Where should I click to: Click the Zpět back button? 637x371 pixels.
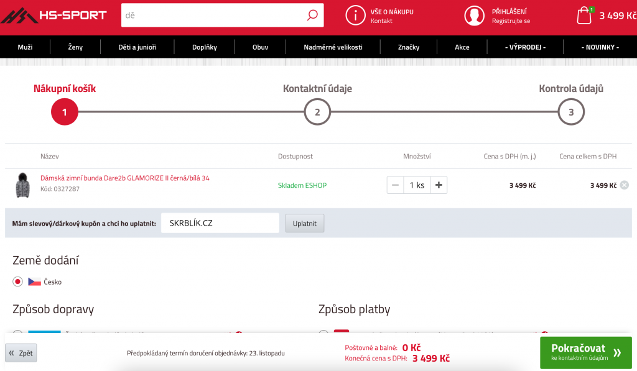click(21, 353)
